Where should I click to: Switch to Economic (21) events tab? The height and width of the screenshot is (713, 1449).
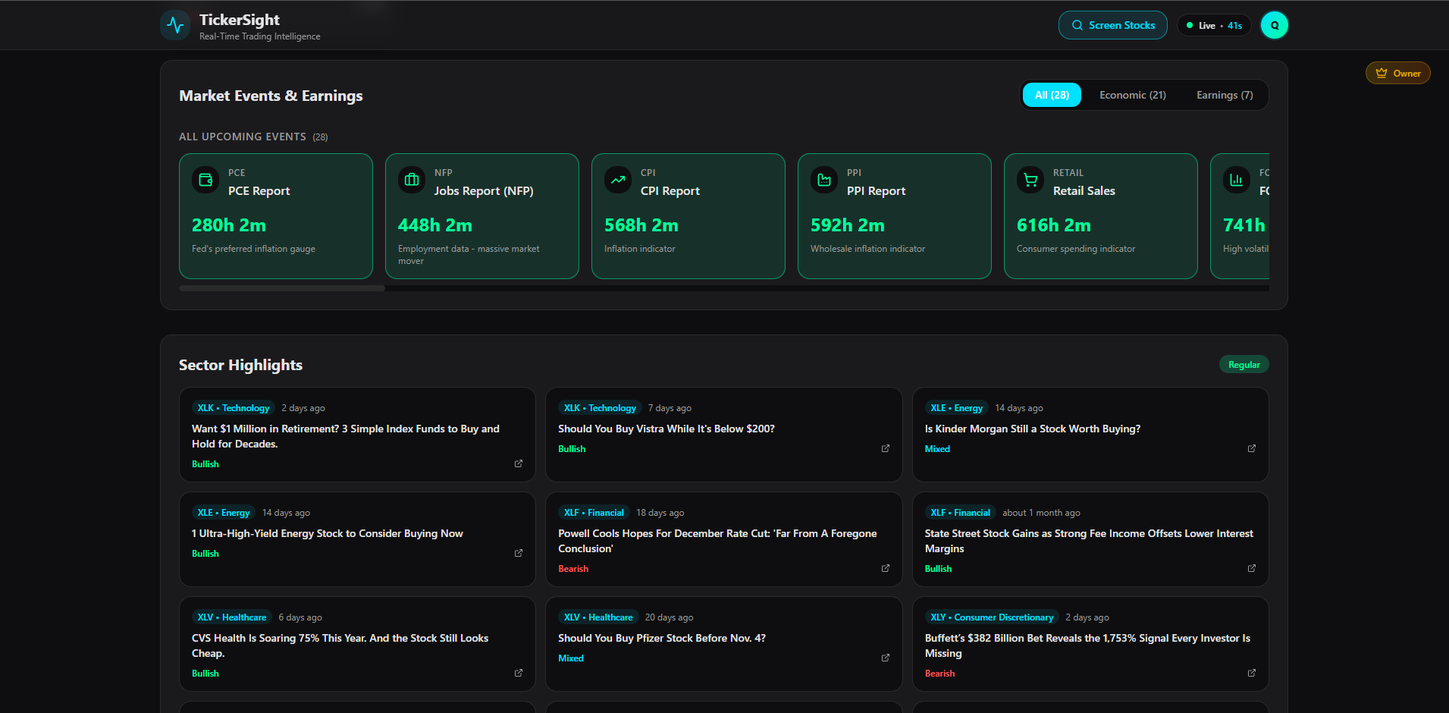coord(1133,95)
